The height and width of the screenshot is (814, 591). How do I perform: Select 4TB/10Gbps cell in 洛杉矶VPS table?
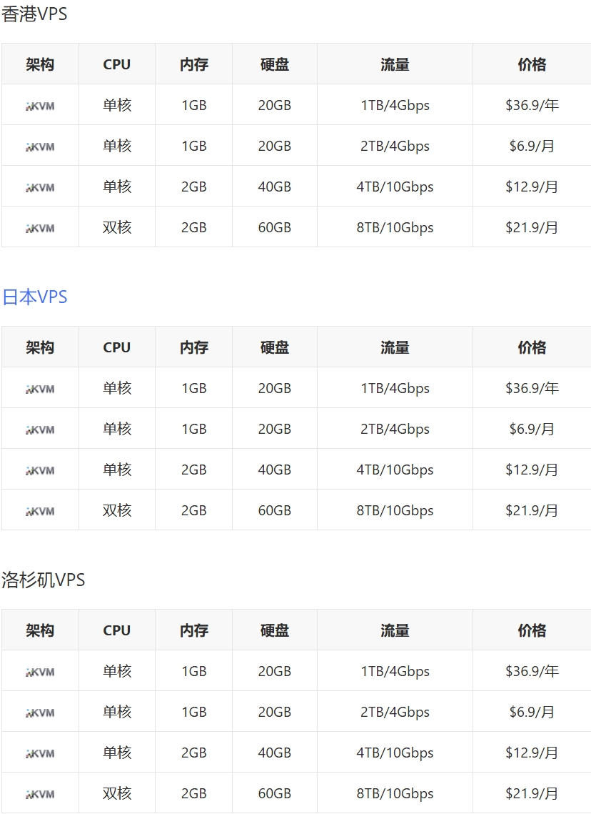coord(395,753)
